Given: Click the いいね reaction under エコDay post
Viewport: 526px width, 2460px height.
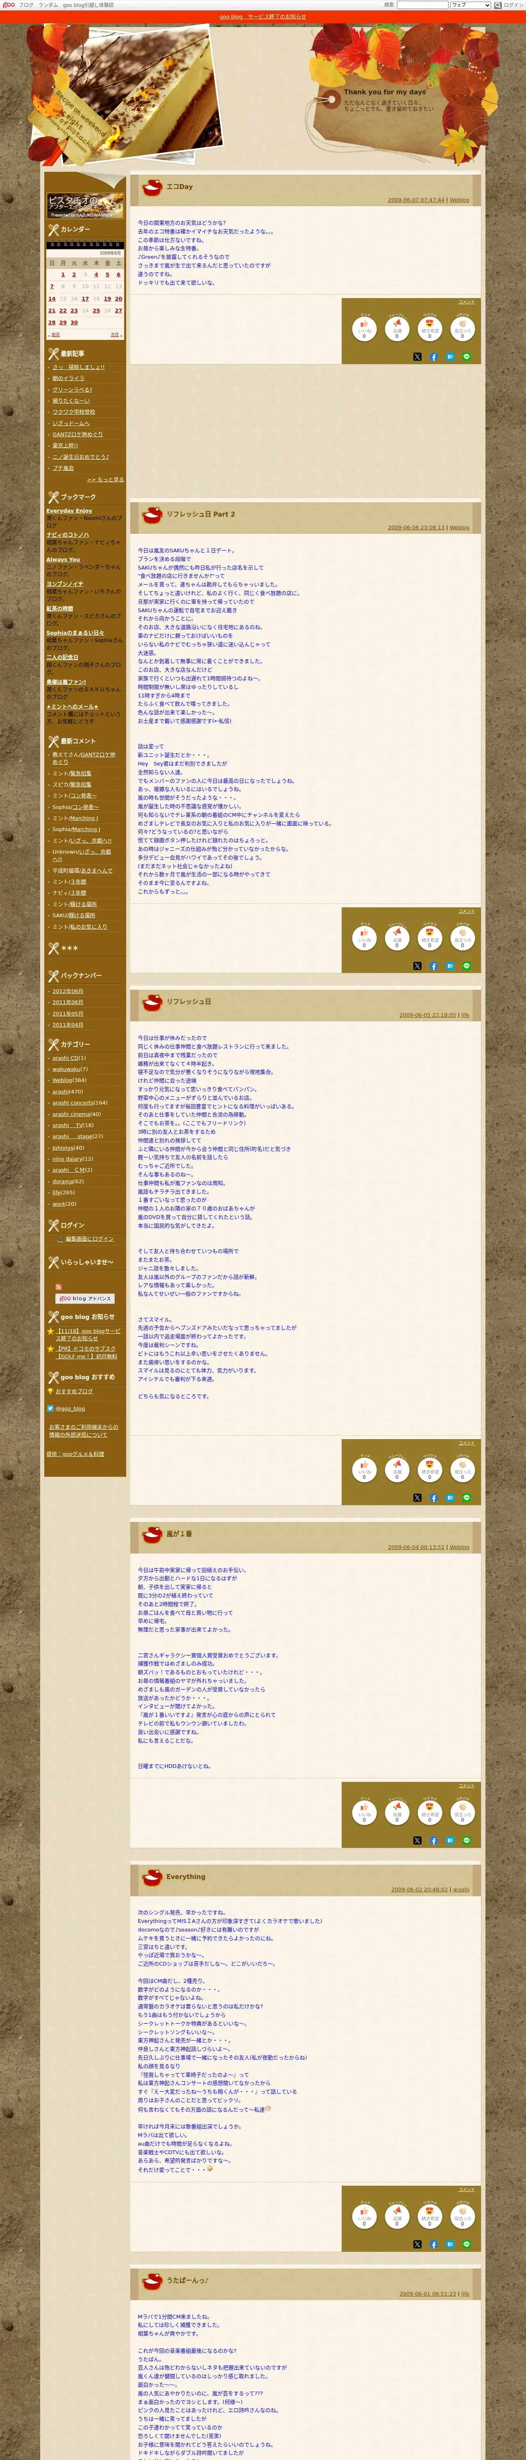Looking at the screenshot, I should [x=364, y=328].
